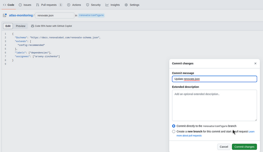Cancel the commit dialog
This screenshot has width=263, height=152.
pos(224,147)
